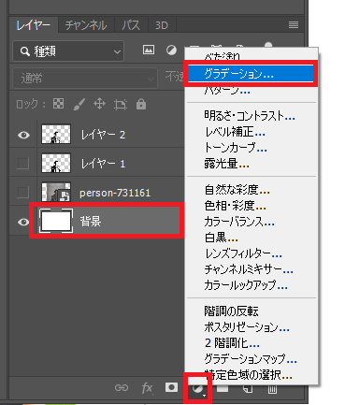Select the レイヤー 2 layer name
Screen dimensions: 345x405
coord(103,135)
